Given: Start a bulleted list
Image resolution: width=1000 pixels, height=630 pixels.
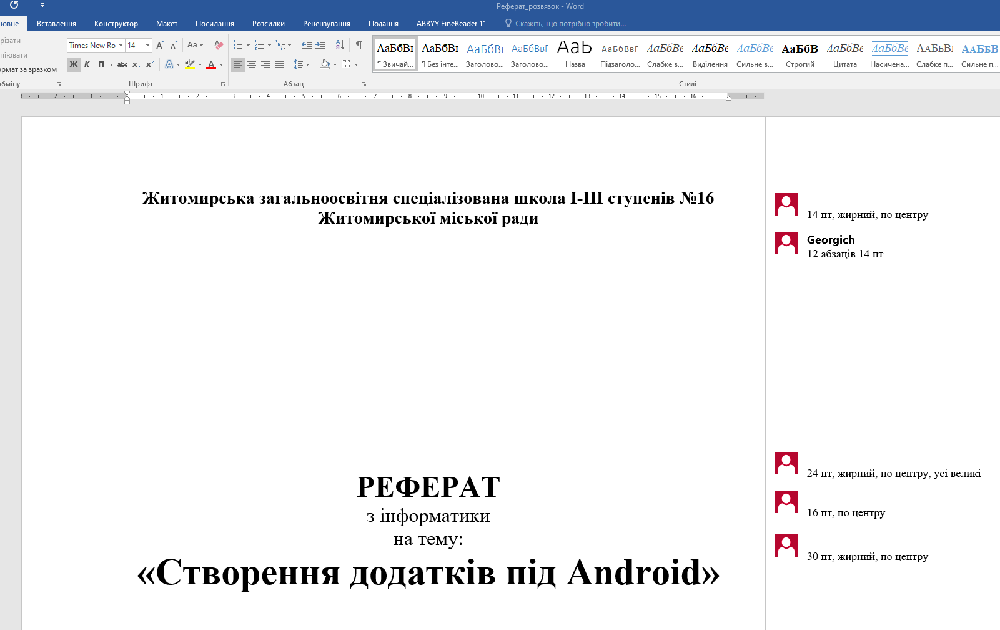Looking at the screenshot, I should pyautogui.click(x=238, y=45).
